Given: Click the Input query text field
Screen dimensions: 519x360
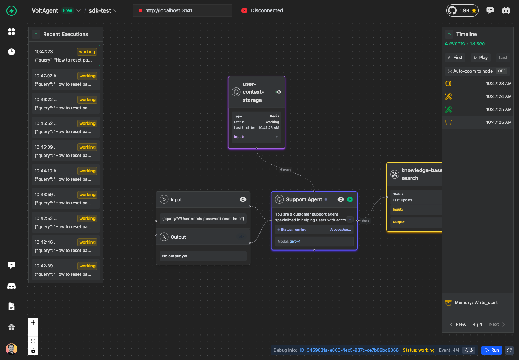Looking at the screenshot, I should (x=203, y=219).
